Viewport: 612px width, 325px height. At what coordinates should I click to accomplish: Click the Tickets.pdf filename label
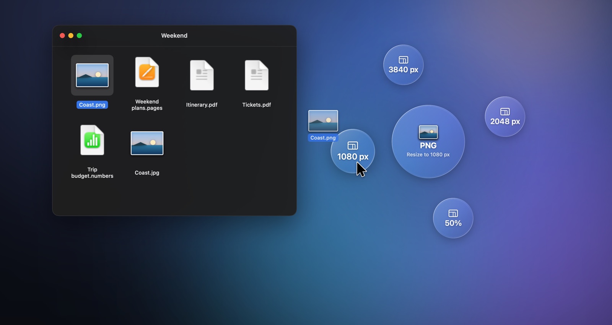(256, 105)
